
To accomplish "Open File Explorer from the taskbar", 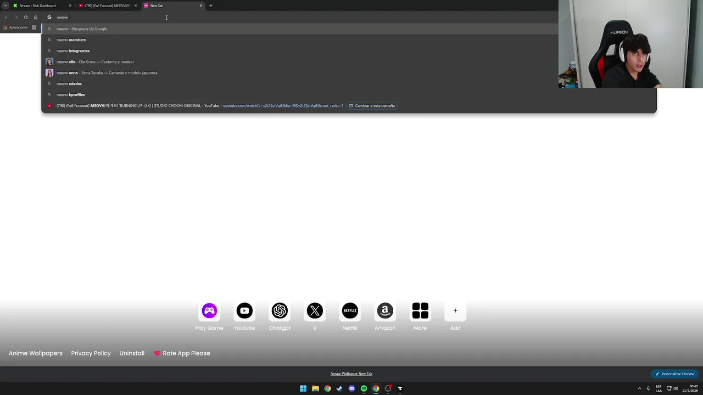I will pos(315,388).
